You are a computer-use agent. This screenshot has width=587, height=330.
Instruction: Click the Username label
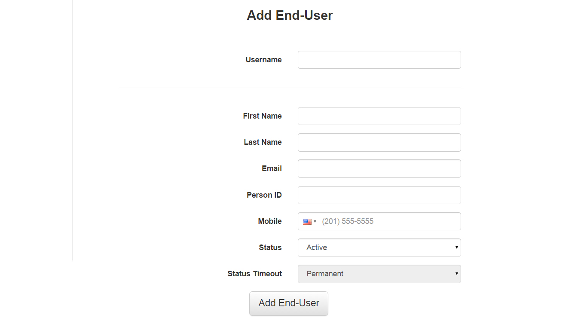(263, 60)
